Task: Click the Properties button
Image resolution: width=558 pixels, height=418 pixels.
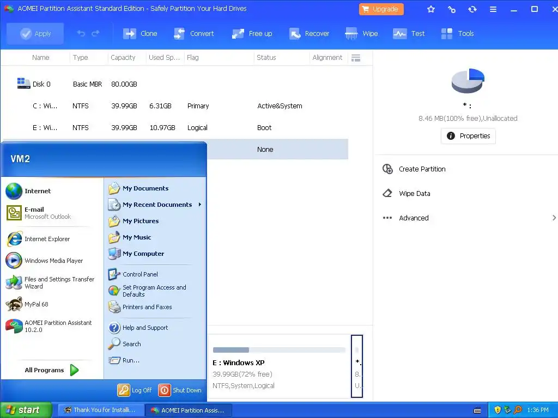Action: pyautogui.click(x=468, y=136)
